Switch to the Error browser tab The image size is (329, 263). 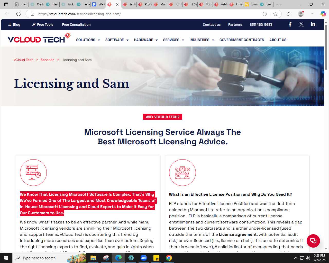tap(251, 4)
